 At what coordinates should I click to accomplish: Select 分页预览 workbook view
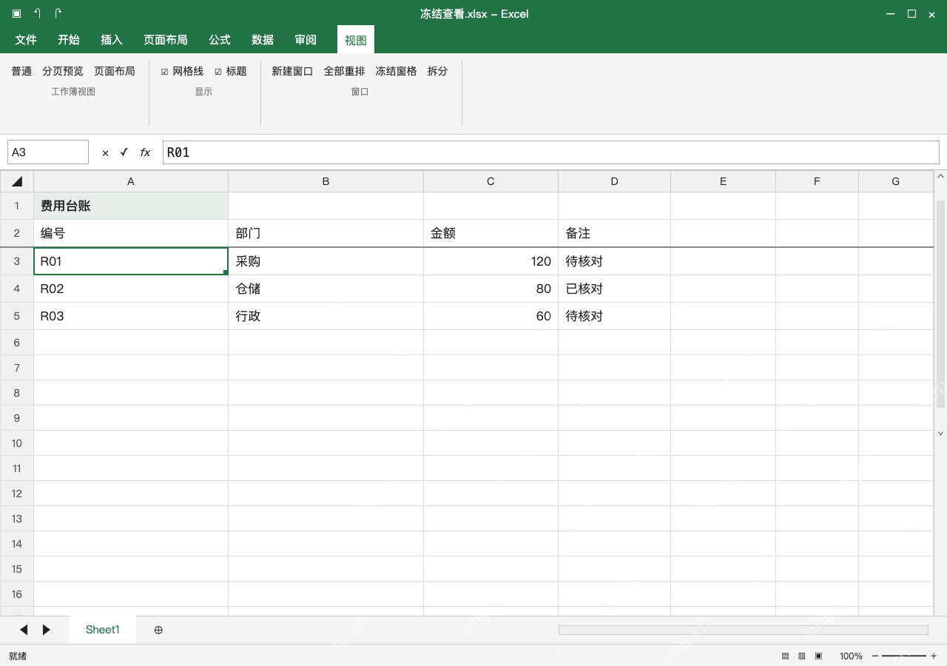tap(63, 71)
